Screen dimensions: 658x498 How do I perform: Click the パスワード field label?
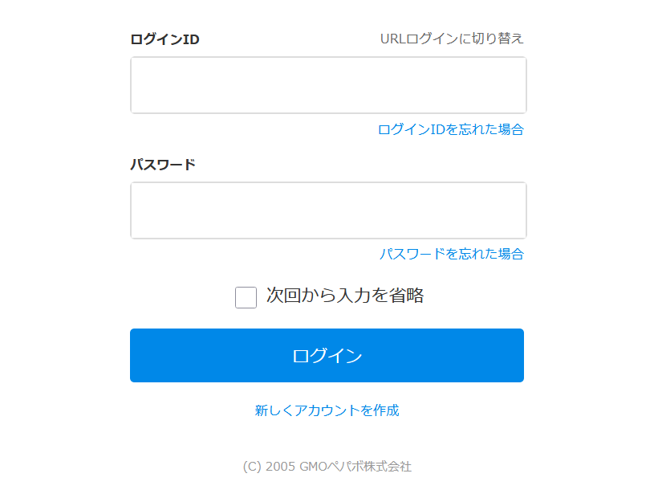pyautogui.click(x=163, y=165)
